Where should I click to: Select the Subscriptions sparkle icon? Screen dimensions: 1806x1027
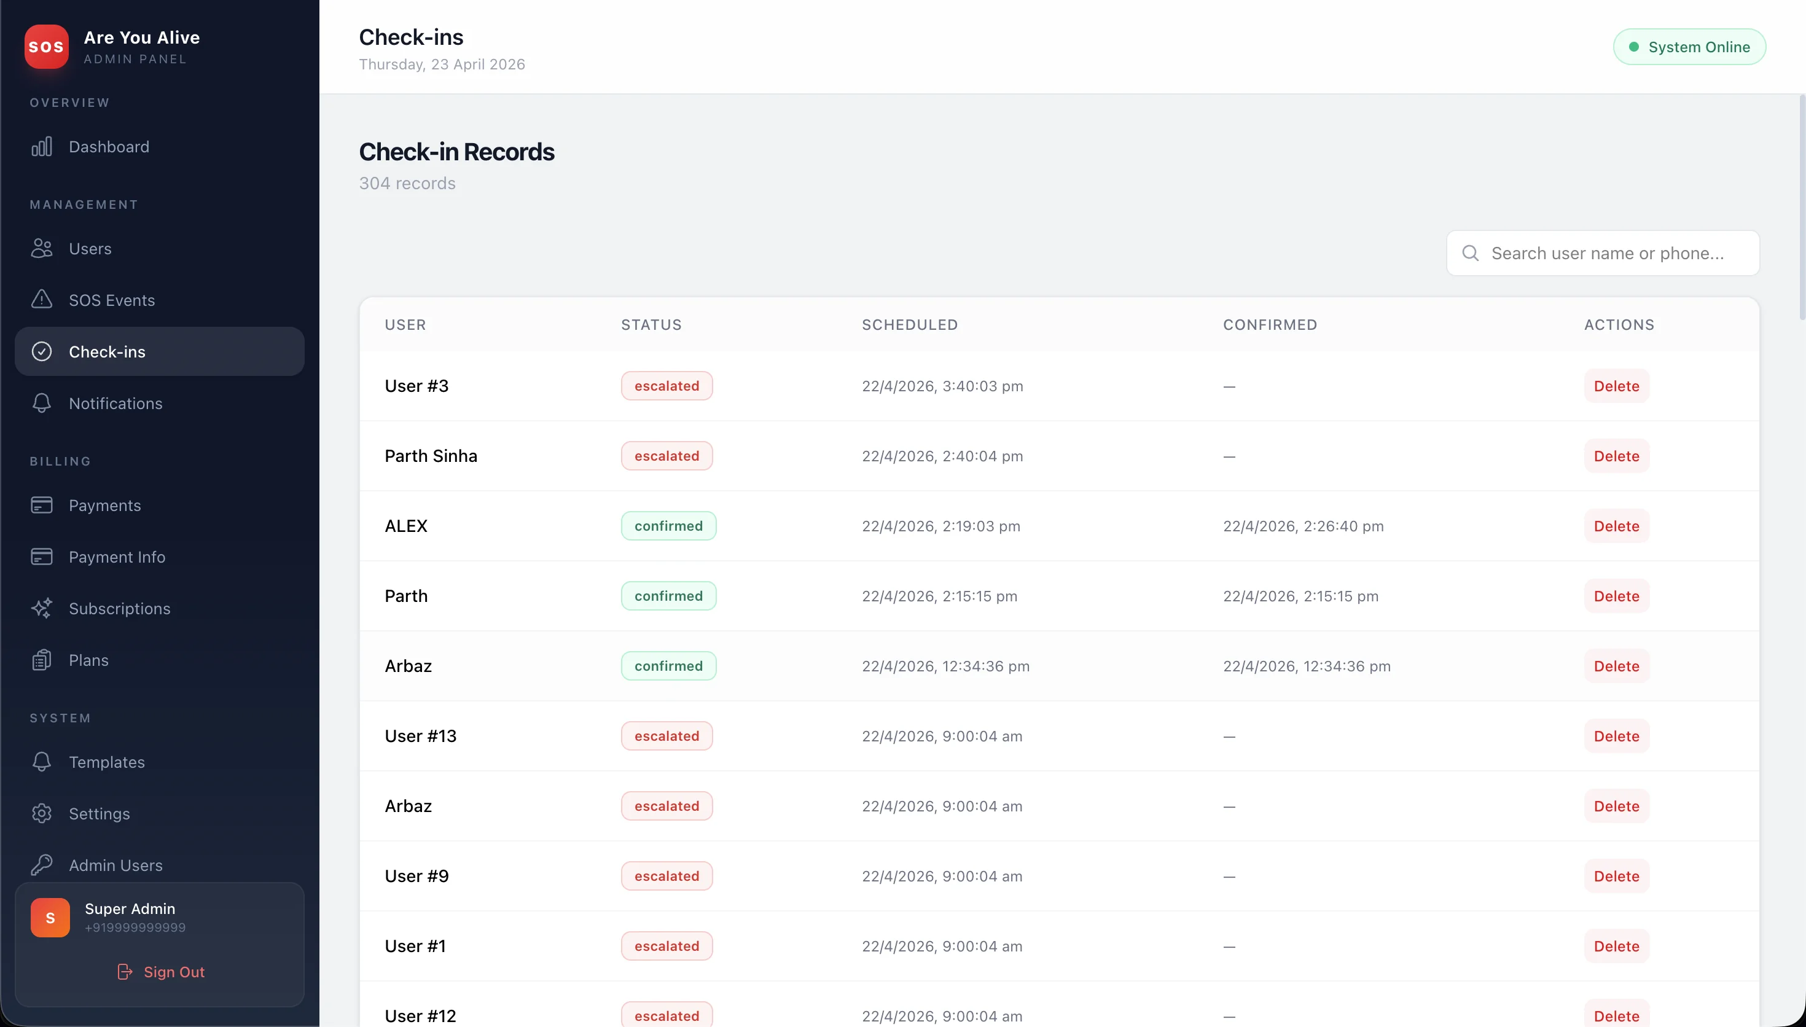click(42, 608)
